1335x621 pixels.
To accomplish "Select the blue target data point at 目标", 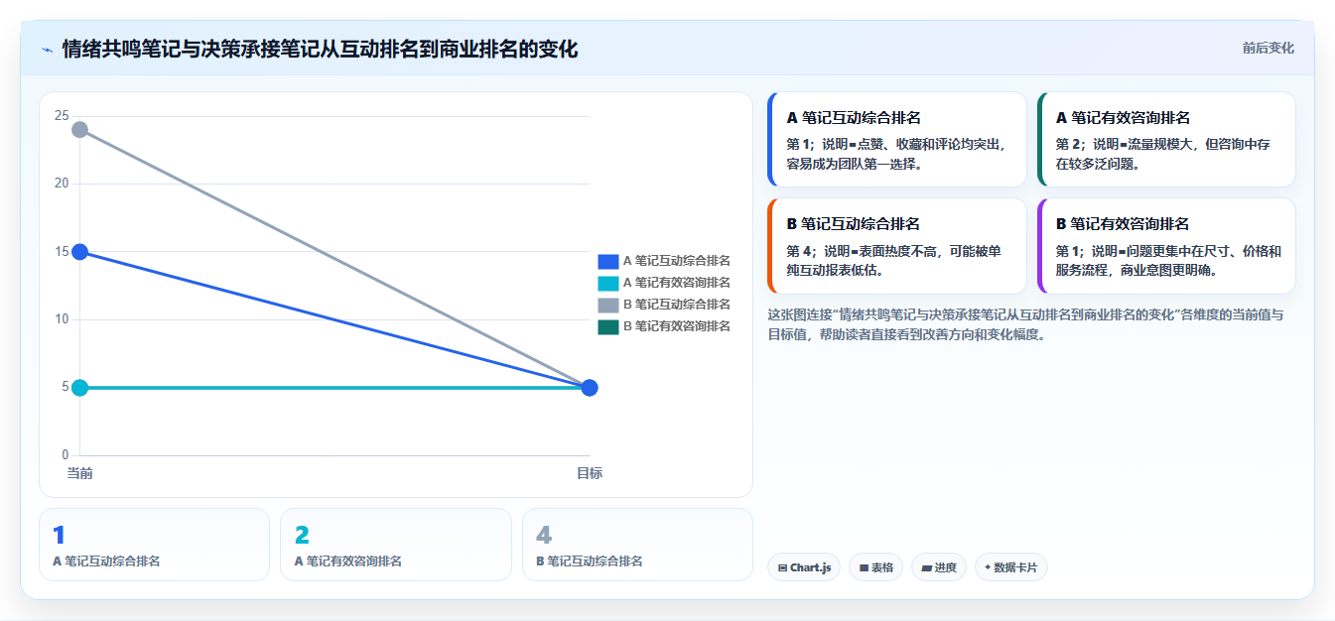I will pos(590,387).
